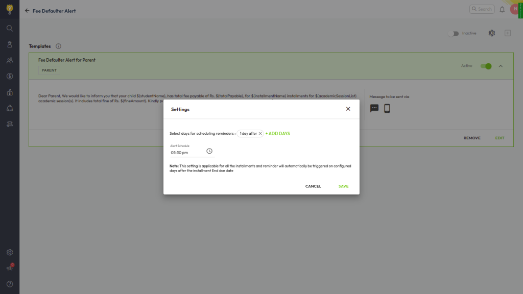Open the help question mark icon in the sidebar
Image resolution: width=523 pixels, height=294 pixels.
pyautogui.click(x=9, y=284)
